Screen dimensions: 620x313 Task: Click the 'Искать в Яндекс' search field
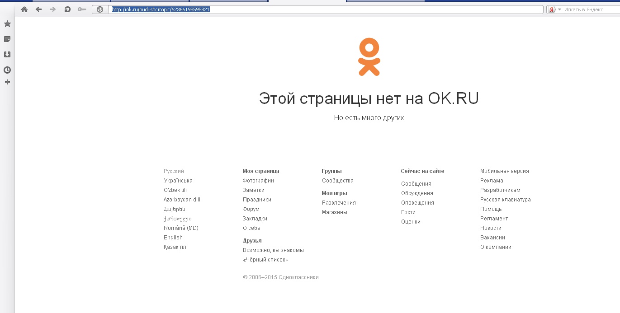tap(588, 9)
